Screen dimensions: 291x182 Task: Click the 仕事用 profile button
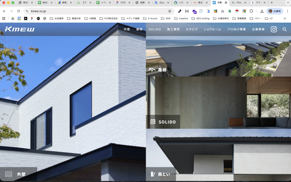(x=275, y=11)
